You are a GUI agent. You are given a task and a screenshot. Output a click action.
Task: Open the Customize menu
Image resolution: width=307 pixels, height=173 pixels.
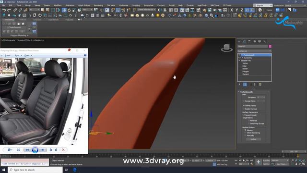point(124,5)
